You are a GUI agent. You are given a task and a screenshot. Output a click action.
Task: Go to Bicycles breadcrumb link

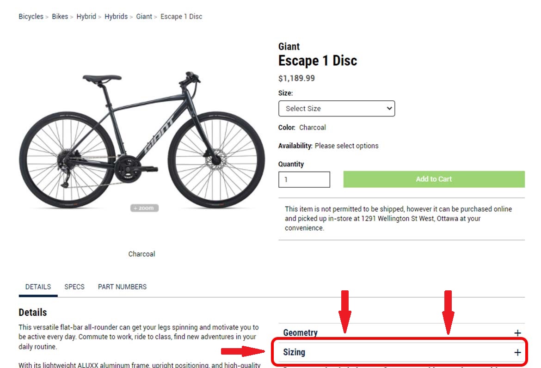click(31, 17)
